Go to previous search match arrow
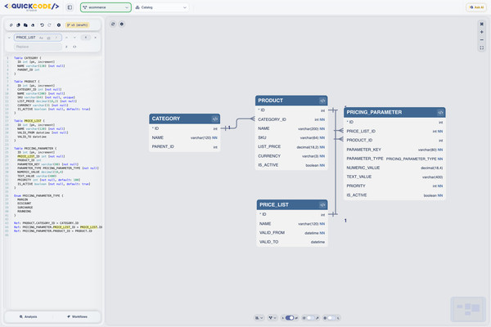 tap(66, 38)
